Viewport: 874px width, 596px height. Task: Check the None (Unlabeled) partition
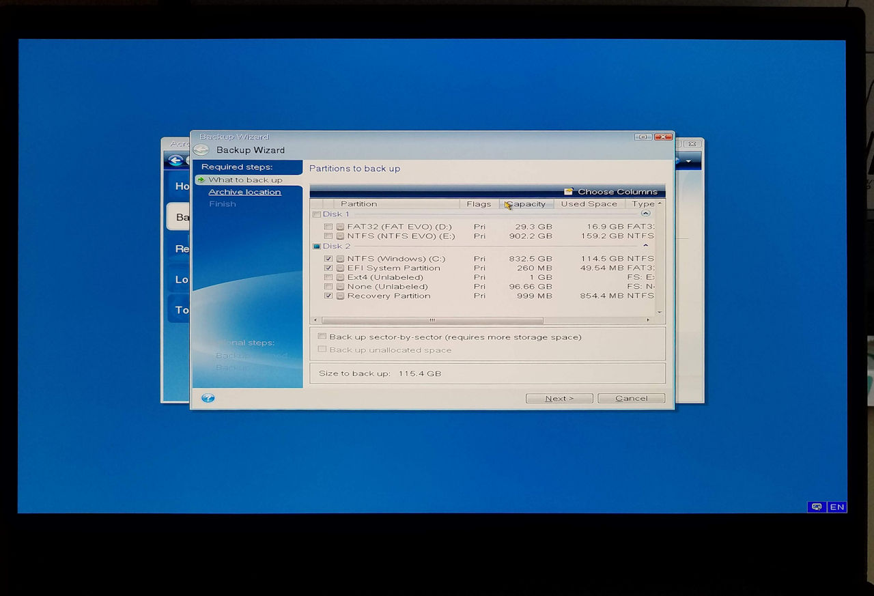click(x=328, y=287)
